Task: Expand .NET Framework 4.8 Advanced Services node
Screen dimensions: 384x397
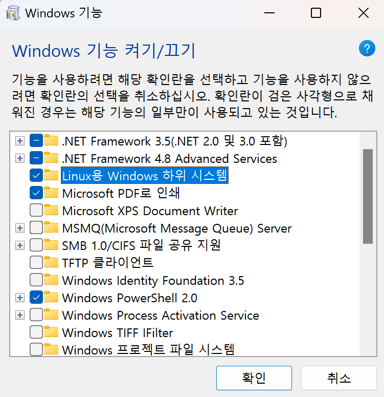Action: coord(20,158)
